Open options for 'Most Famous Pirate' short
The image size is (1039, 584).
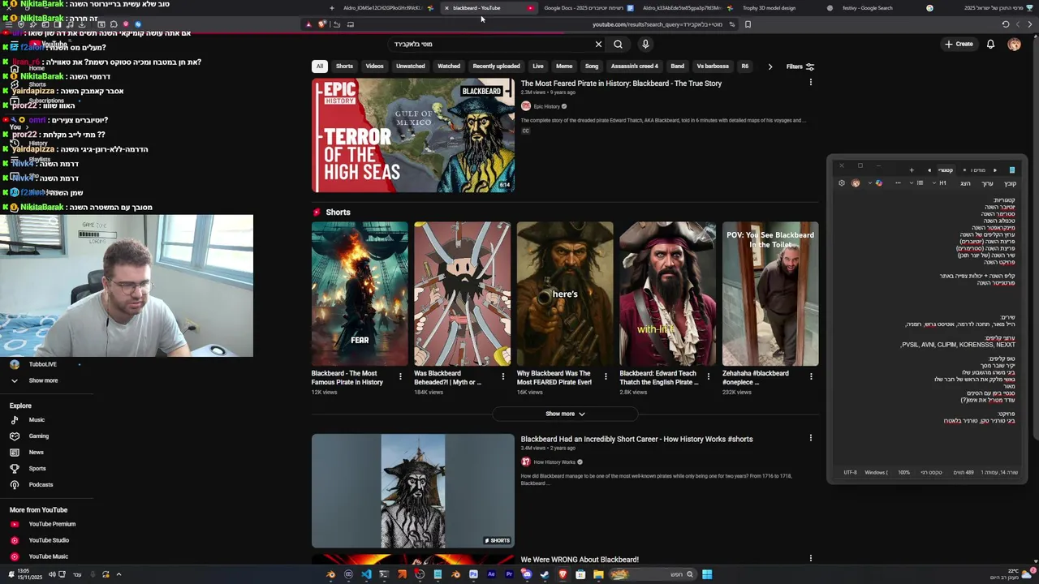(400, 376)
